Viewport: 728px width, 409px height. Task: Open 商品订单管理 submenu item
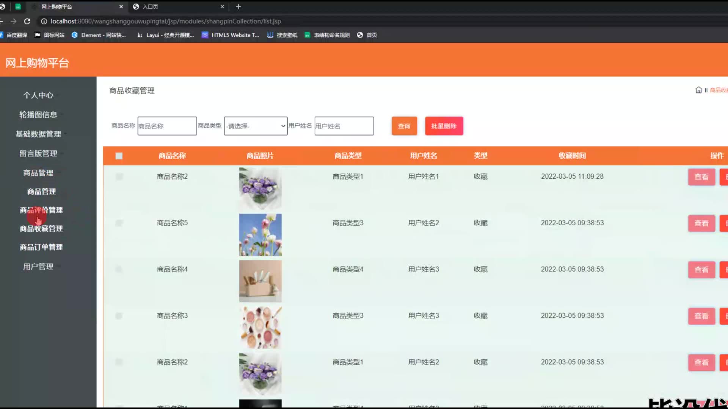[x=41, y=247]
